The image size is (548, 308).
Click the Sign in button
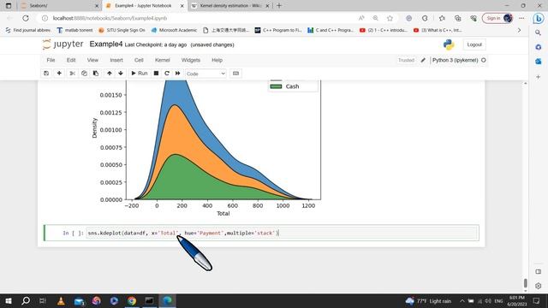click(x=497, y=18)
